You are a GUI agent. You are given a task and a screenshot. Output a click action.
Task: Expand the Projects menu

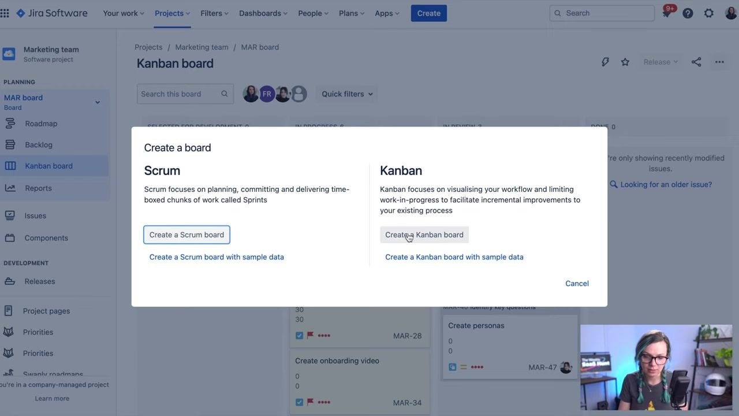click(x=173, y=13)
